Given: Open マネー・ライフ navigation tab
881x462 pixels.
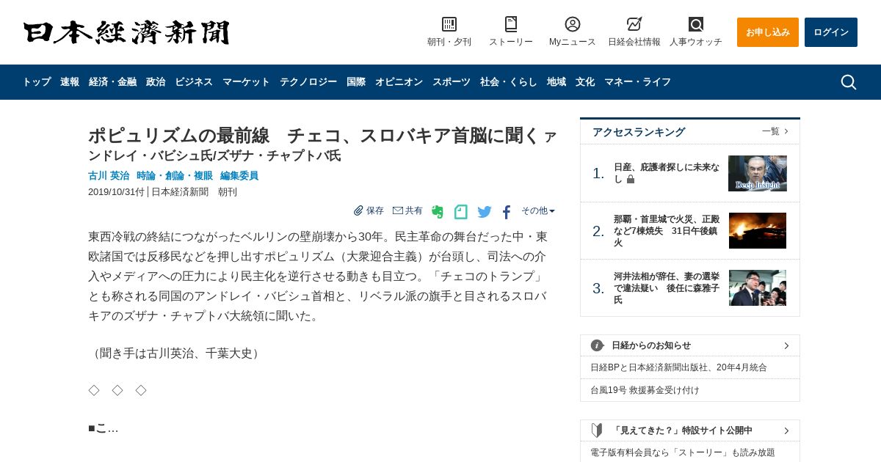Looking at the screenshot, I should pyautogui.click(x=637, y=82).
